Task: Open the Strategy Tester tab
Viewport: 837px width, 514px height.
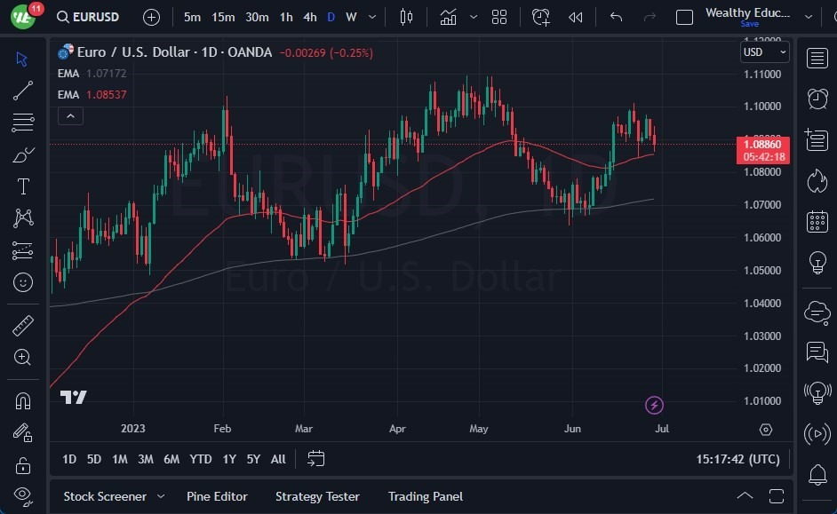Action: click(x=317, y=496)
